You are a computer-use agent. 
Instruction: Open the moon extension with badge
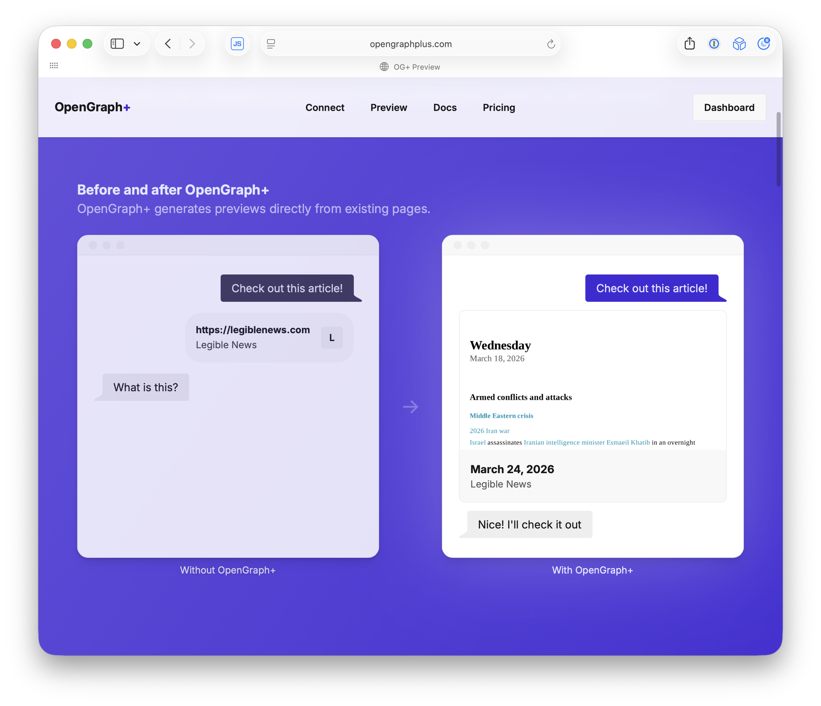763,44
